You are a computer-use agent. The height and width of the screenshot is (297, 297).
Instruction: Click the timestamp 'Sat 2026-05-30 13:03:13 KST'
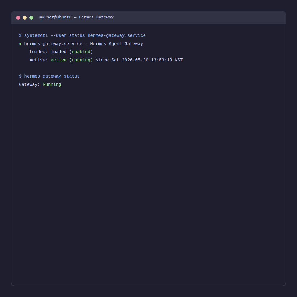coord(147,60)
